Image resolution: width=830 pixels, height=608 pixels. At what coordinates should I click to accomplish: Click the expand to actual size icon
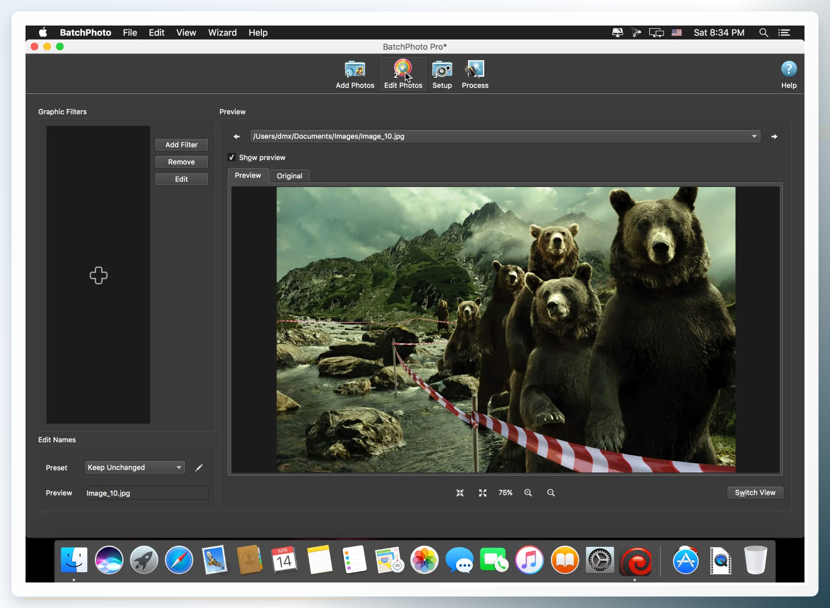coord(483,492)
